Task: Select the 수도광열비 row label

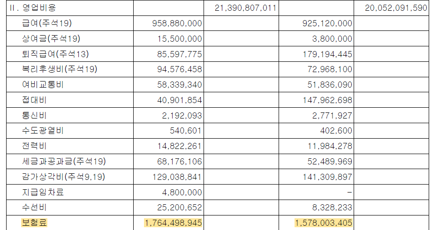Action: (43, 131)
